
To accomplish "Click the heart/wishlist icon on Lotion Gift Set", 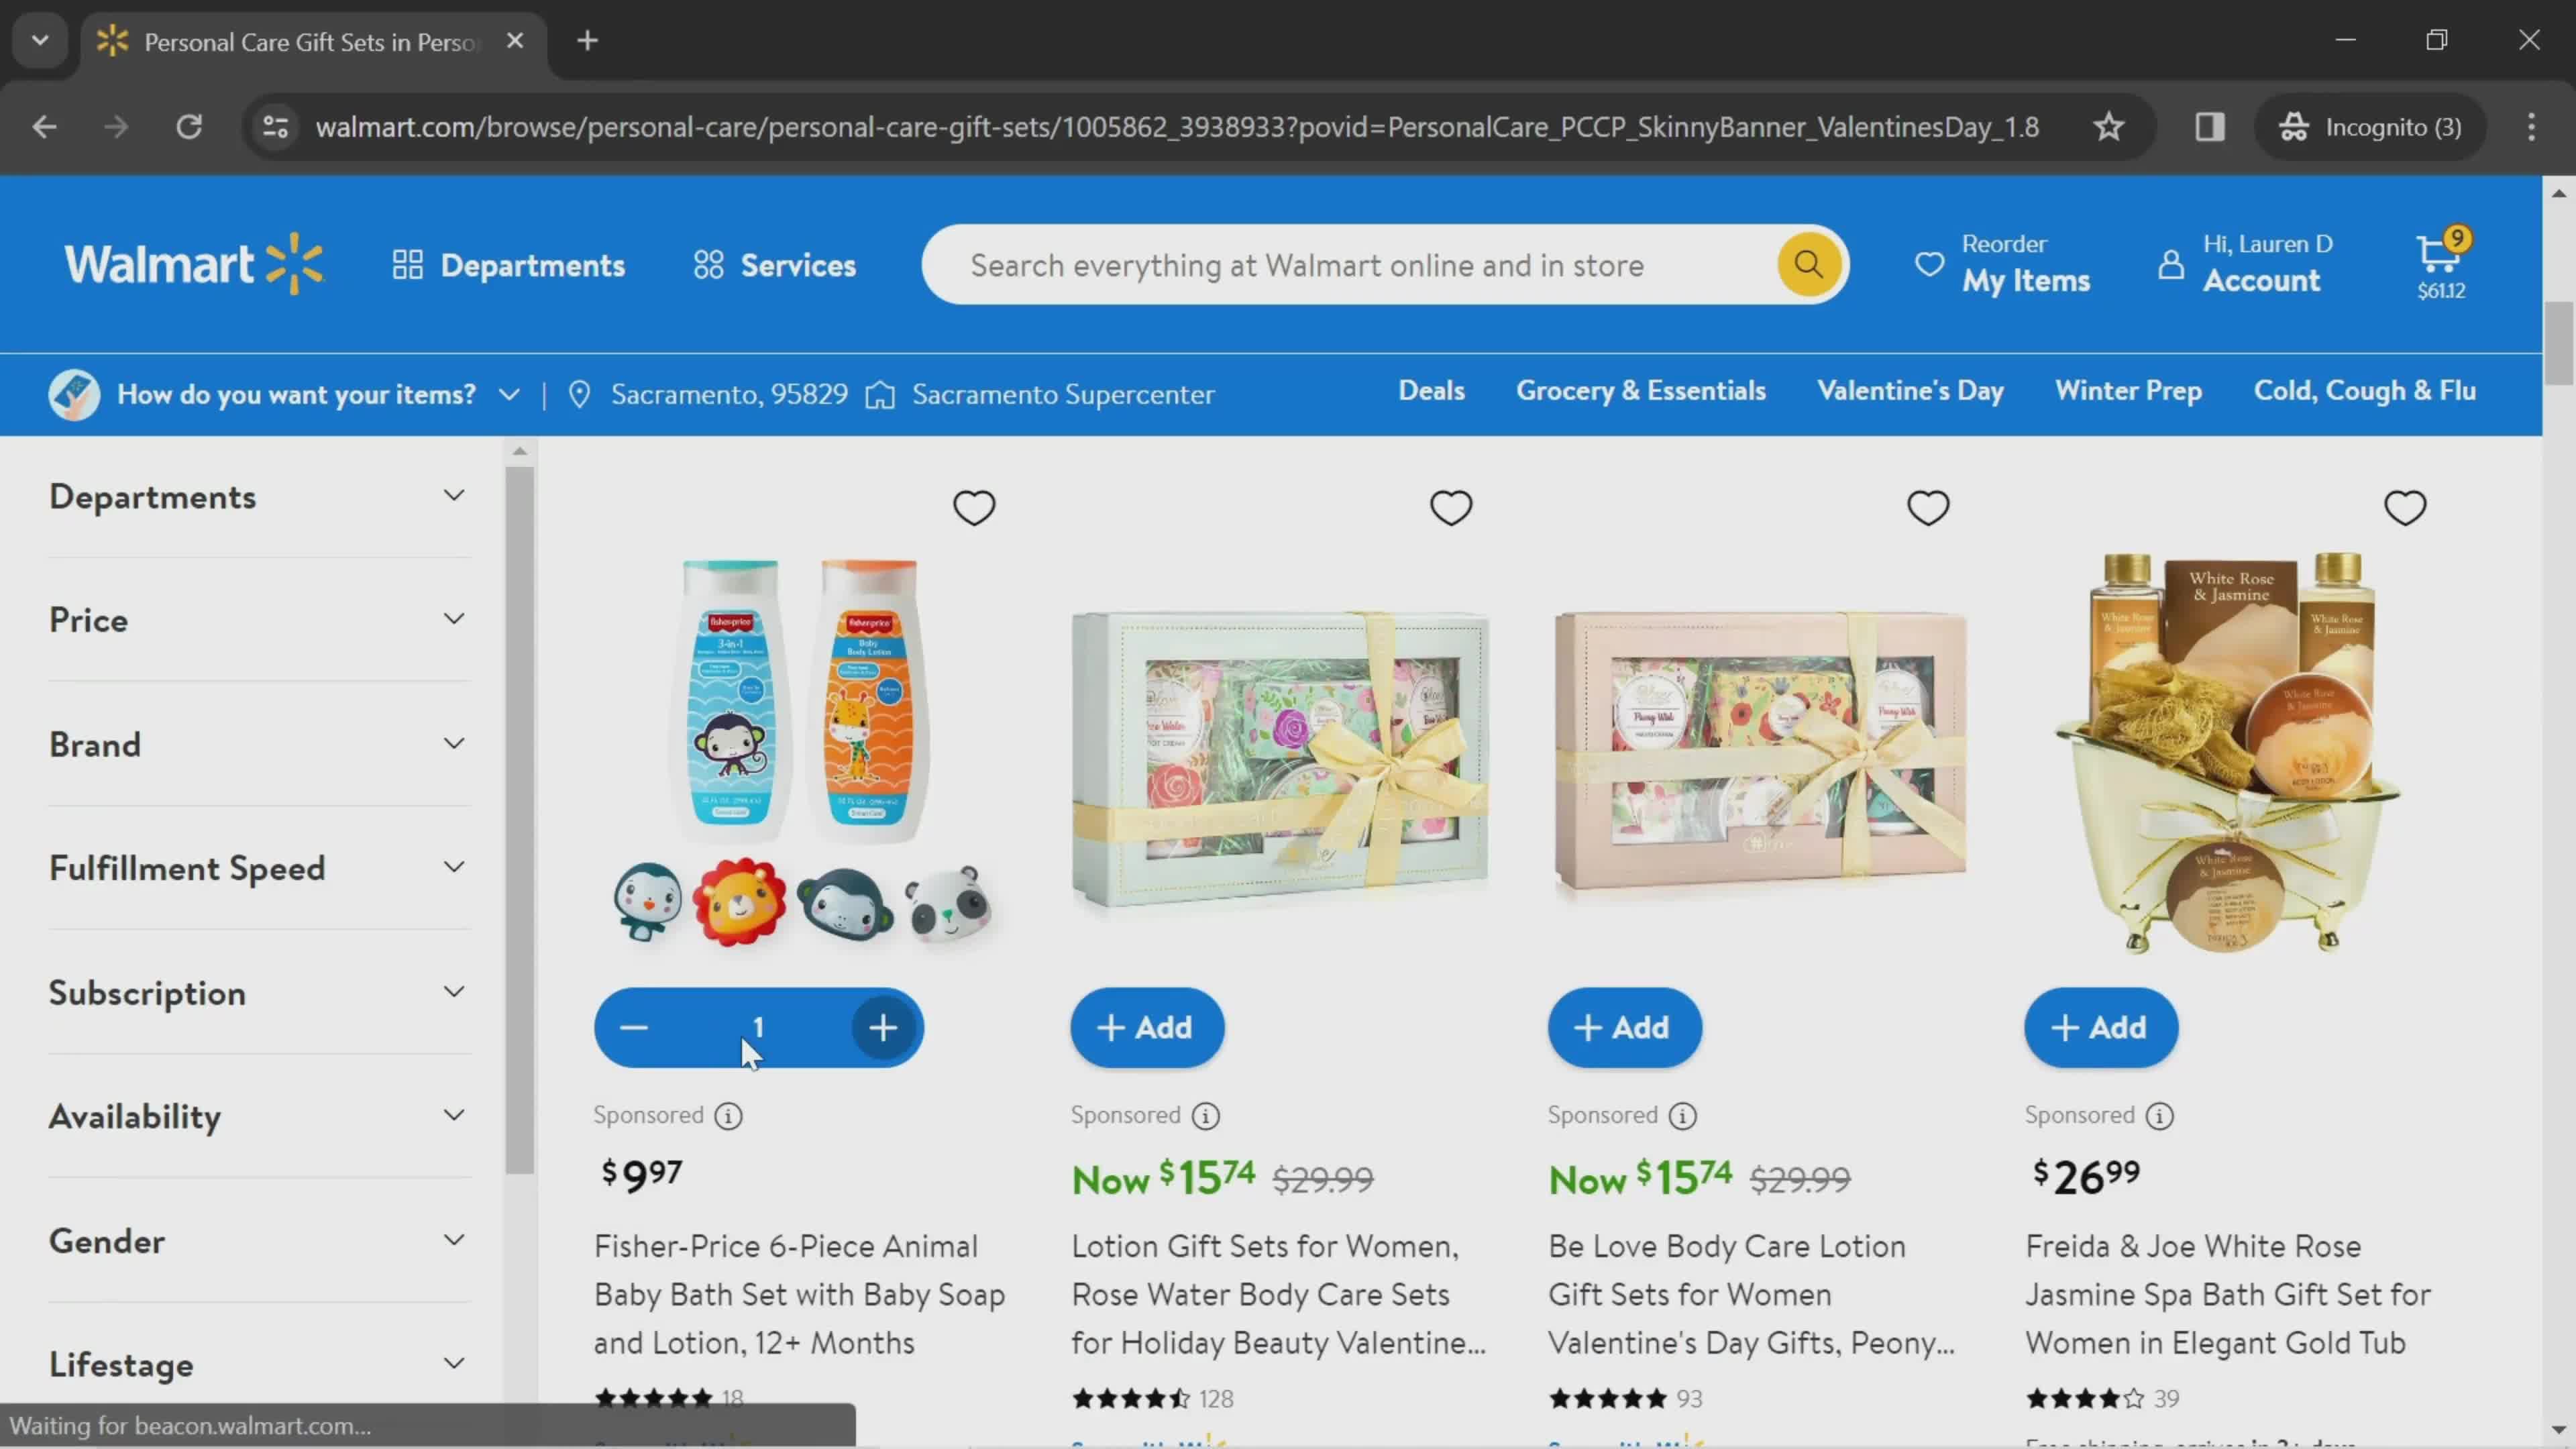I will [x=1451, y=508].
